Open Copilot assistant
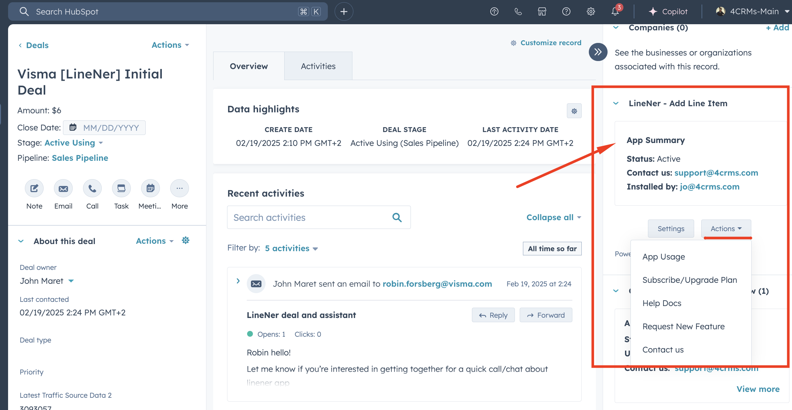This screenshot has height=410, width=792. coord(668,12)
